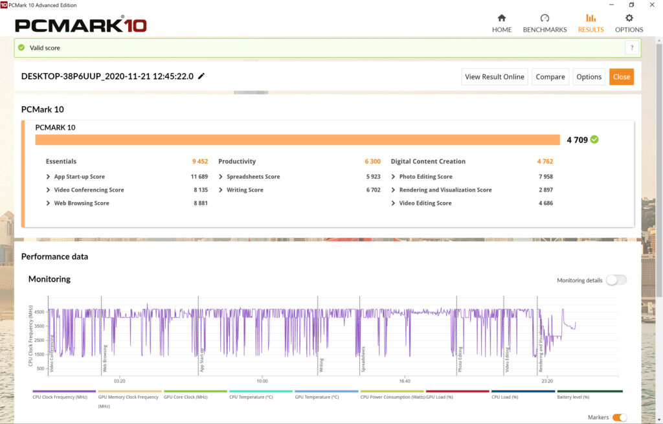This screenshot has height=424, width=663.
Task: Click green verified check beside 4 709 score
Action: click(x=594, y=140)
